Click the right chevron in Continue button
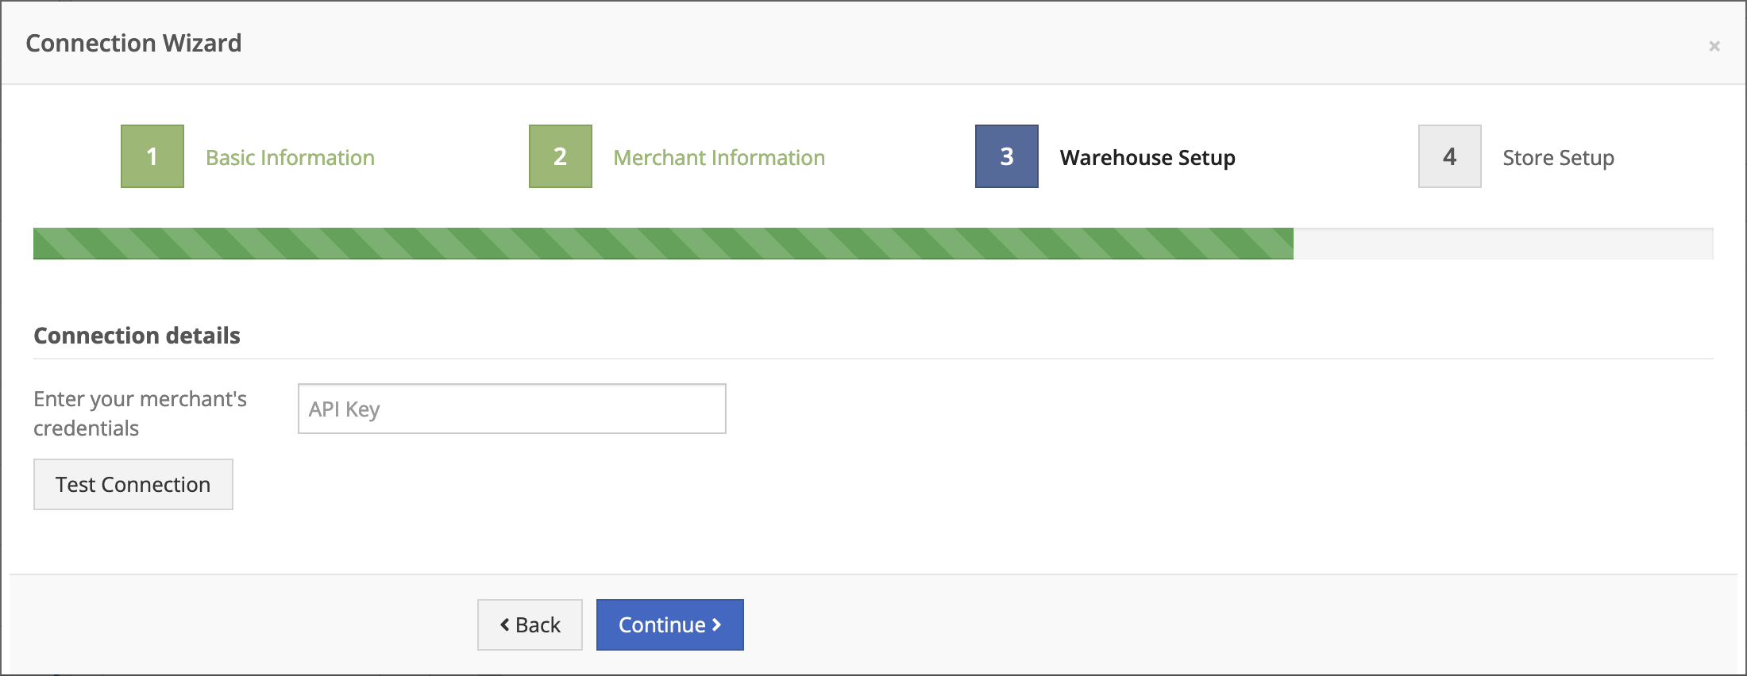The height and width of the screenshot is (676, 1747). coord(716,625)
